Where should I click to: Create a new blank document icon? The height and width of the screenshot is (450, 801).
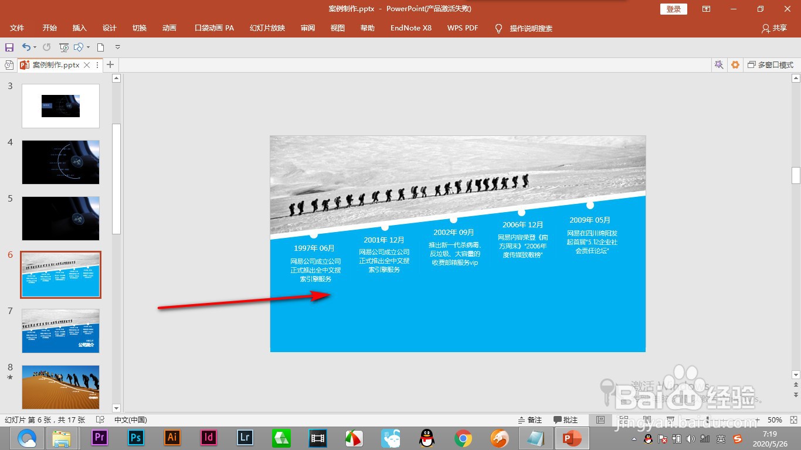(x=101, y=47)
